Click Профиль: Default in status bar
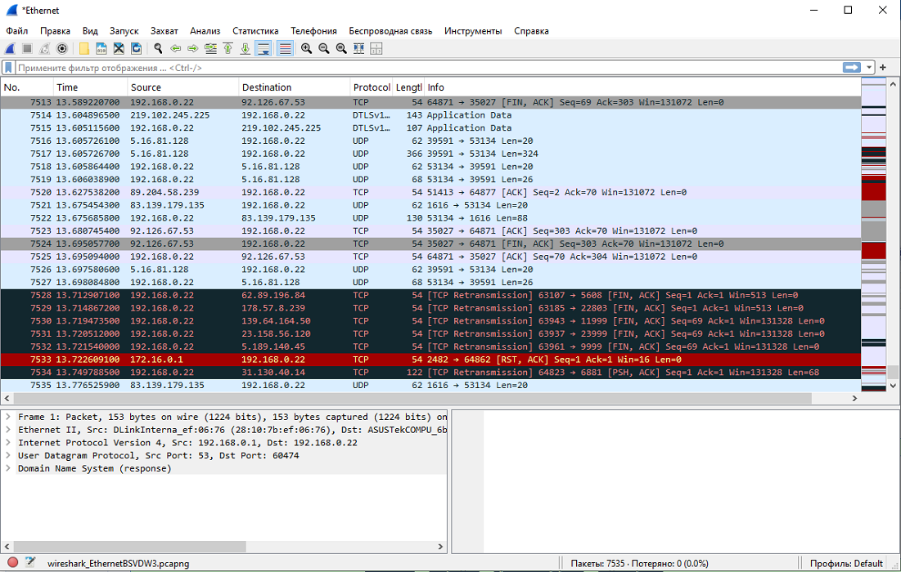This screenshot has height=572, width=901. (846, 563)
